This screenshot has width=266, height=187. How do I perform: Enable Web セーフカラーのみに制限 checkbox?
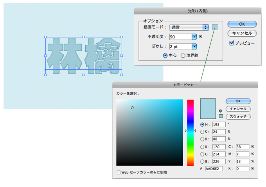[x=119, y=172]
